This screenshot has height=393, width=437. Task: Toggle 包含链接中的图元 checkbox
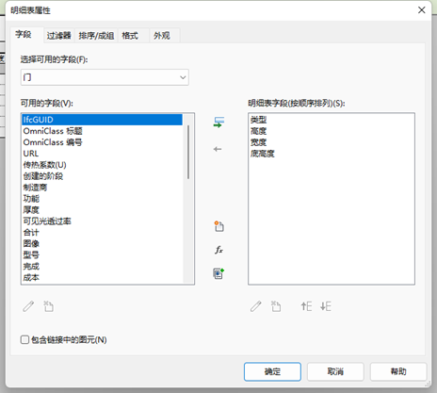(x=24, y=339)
